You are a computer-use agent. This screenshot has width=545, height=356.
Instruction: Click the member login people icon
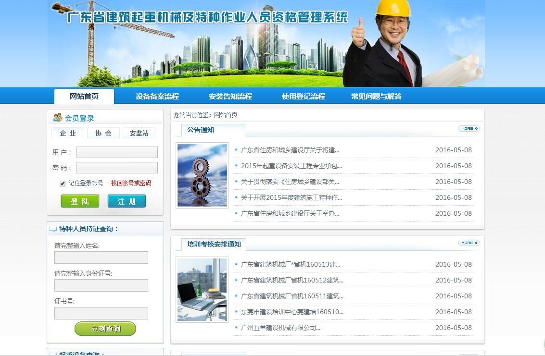pyautogui.click(x=58, y=118)
